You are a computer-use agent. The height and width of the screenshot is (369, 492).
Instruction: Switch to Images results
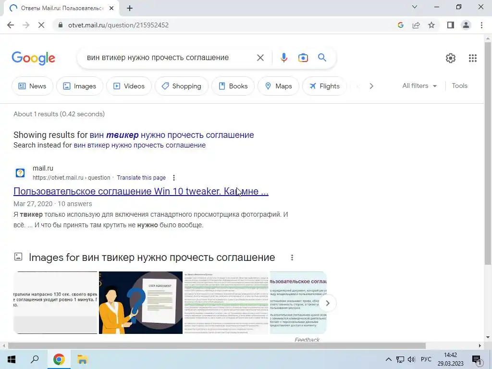[80, 86]
